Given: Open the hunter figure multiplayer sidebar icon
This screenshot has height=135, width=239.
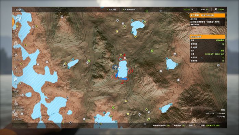Looking at the screenshot, I should 15,103.
